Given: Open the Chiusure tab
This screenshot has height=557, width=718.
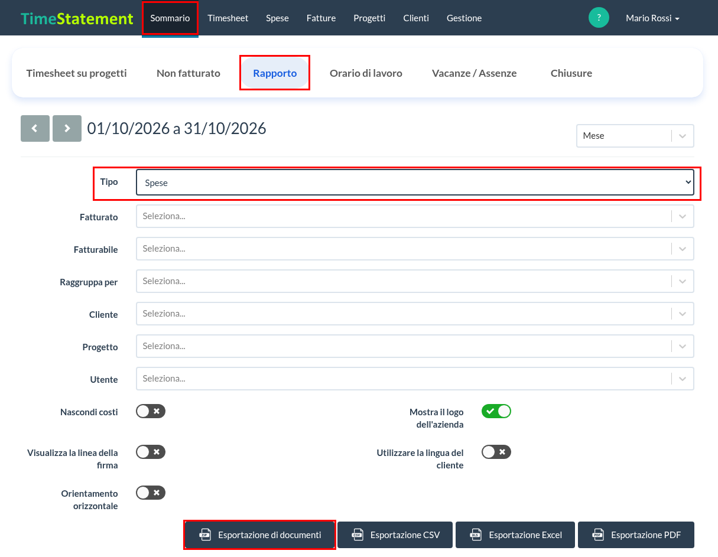Looking at the screenshot, I should click(x=571, y=73).
